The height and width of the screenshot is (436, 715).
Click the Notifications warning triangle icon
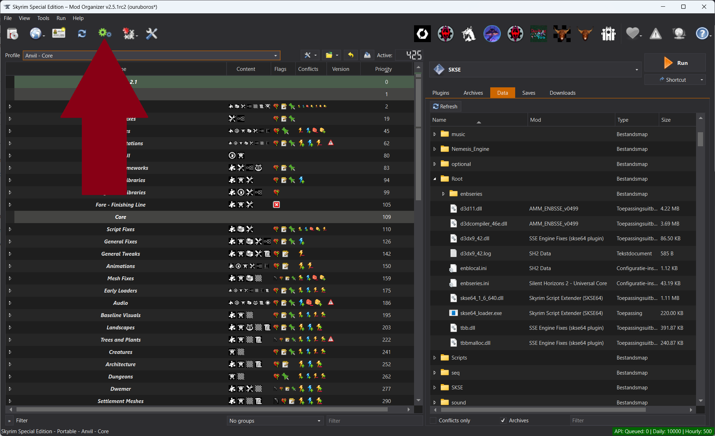point(655,34)
